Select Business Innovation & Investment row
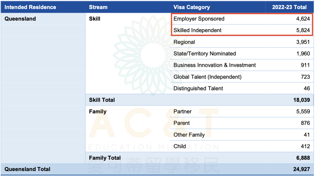Screen dimensions: 315x176 (x=242, y=65)
